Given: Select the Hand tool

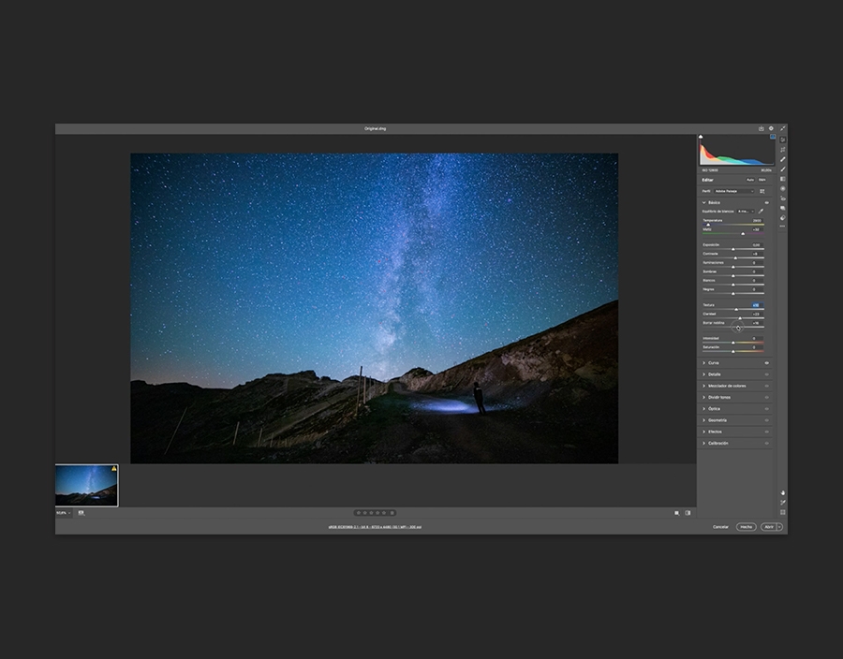Looking at the screenshot, I should [x=783, y=492].
